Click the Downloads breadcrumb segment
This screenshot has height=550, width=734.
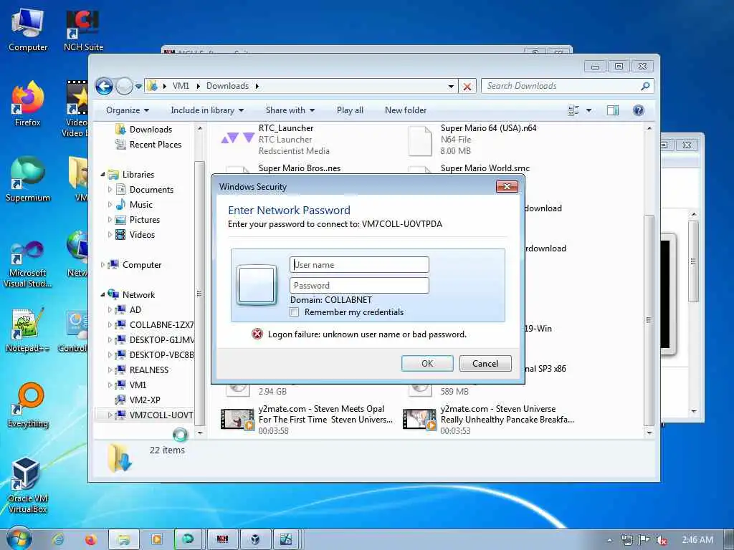(227, 86)
